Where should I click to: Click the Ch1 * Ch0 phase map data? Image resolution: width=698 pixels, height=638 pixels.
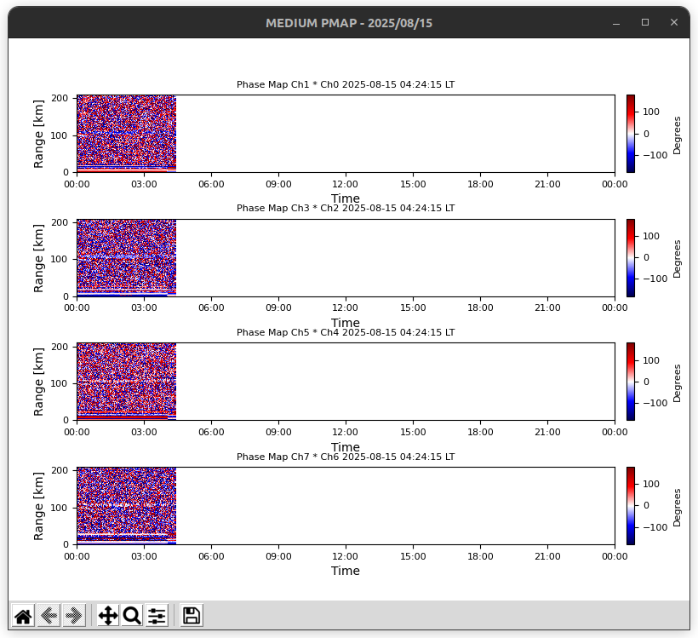coord(127,133)
